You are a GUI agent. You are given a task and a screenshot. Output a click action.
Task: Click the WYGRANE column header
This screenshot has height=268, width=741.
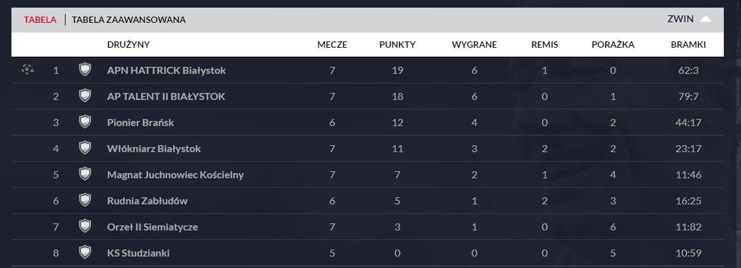point(474,45)
